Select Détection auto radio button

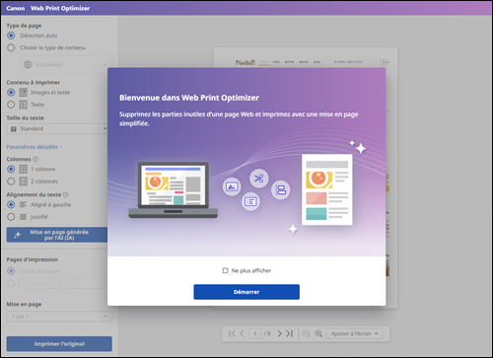pyautogui.click(x=11, y=36)
